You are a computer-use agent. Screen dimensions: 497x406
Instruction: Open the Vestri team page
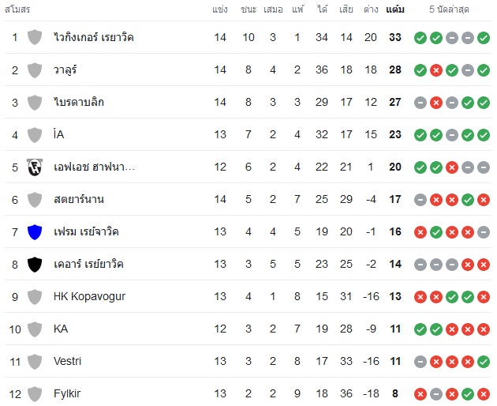[x=67, y=361]
